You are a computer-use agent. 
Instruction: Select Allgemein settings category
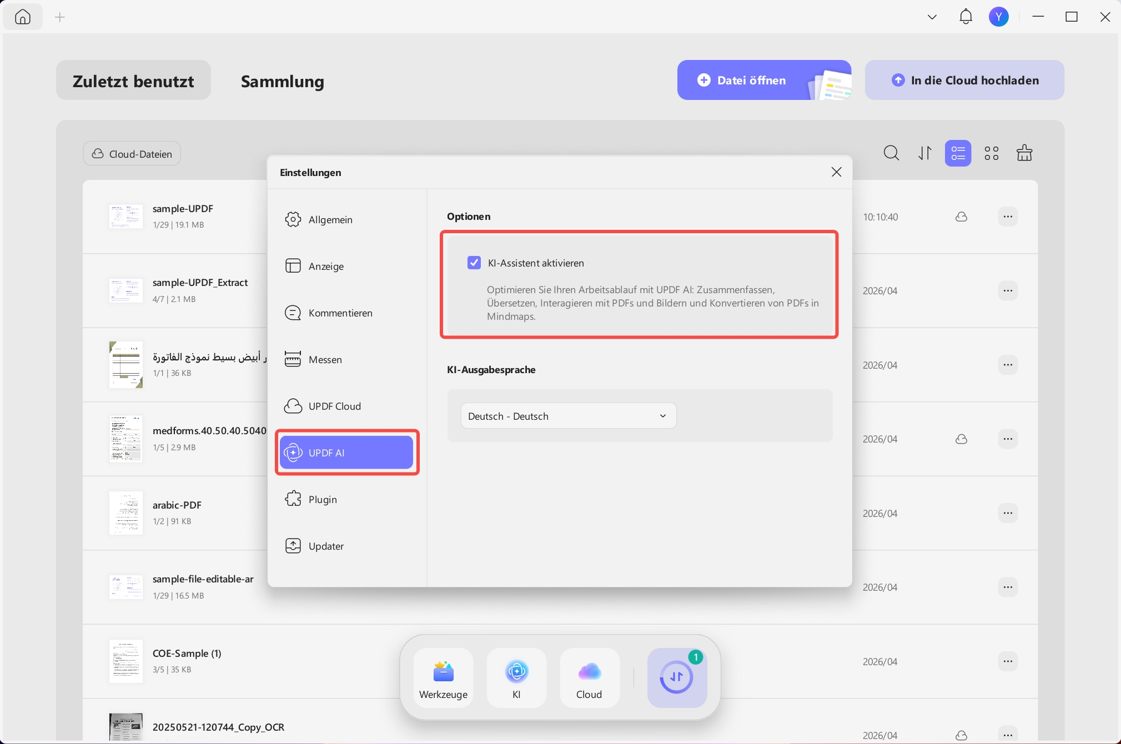click(x=346, y=219)
